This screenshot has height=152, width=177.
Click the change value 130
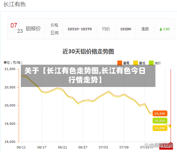coord(166,29)
